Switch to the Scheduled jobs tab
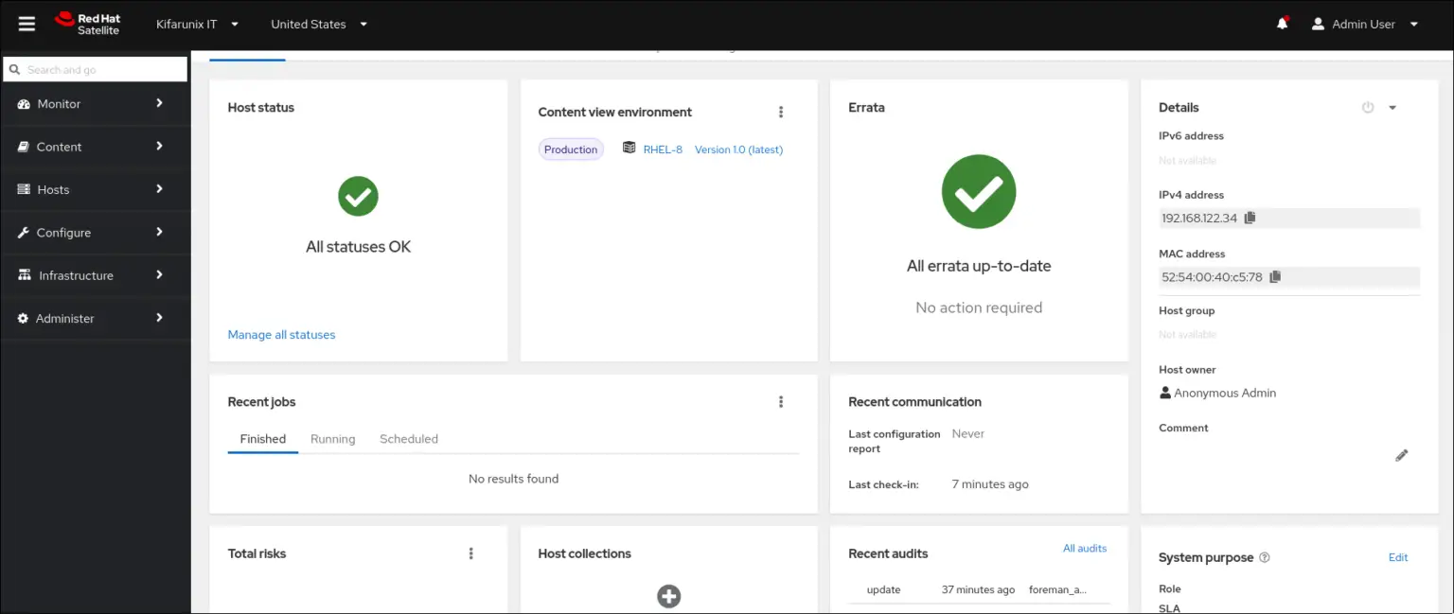 click(x=409, y=439)
